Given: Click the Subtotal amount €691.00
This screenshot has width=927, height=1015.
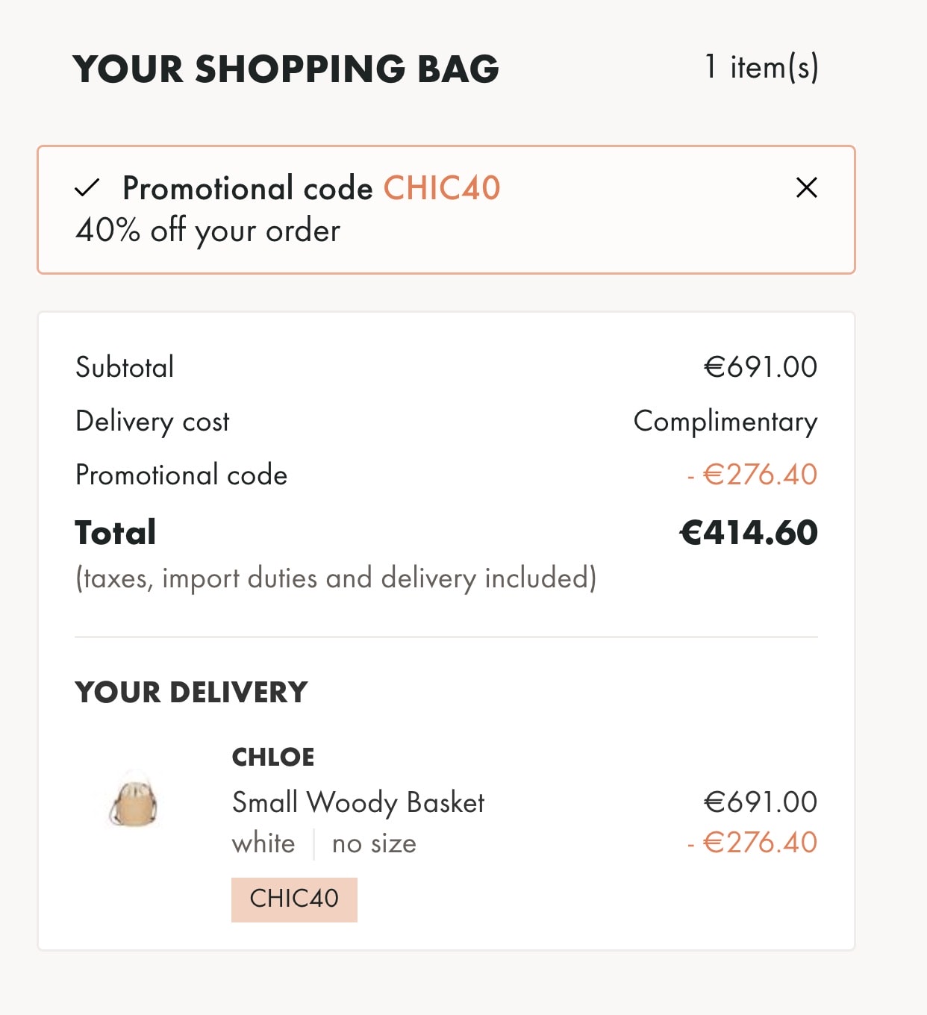Looking at the screenshot, I should coord(761,366).
